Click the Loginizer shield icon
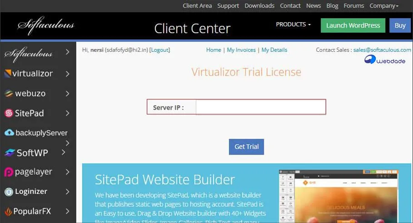The image size is (413, 223). [9, 192]
